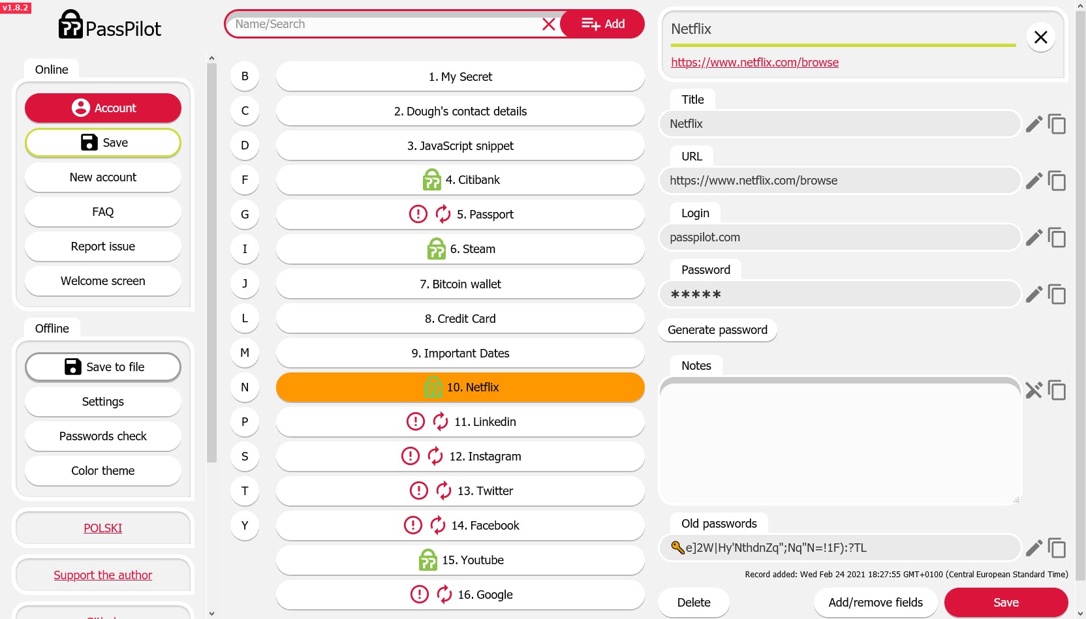This screenshot has height=619, width=1086.
Task: Jump to letter B in the index
Action: pos(245,76)
